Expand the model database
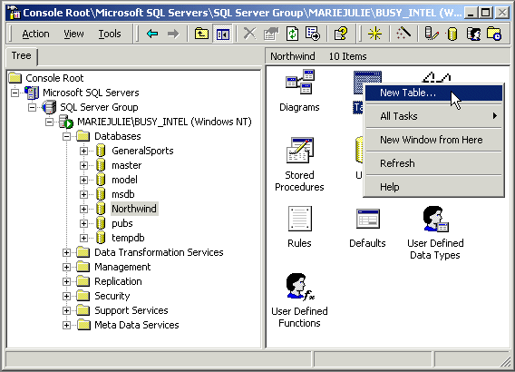 pos(83,180)
